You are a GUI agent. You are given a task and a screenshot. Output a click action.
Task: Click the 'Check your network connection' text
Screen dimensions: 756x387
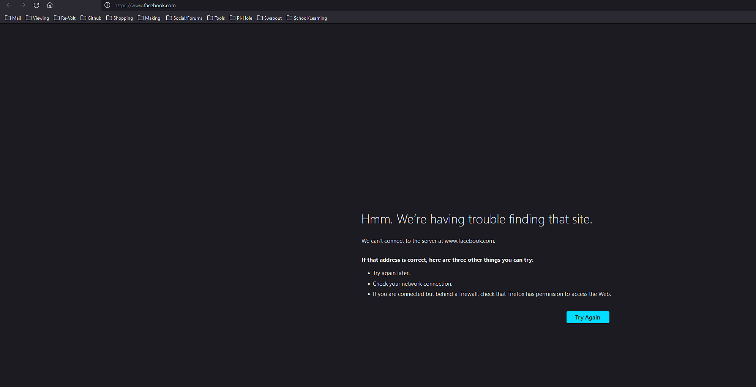coord(412,284)
